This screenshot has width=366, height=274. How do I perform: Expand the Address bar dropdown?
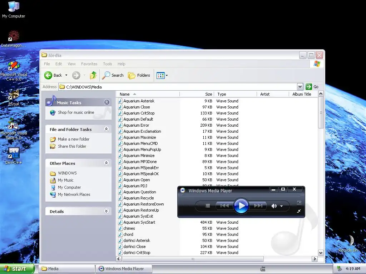[x=300, y=87]
